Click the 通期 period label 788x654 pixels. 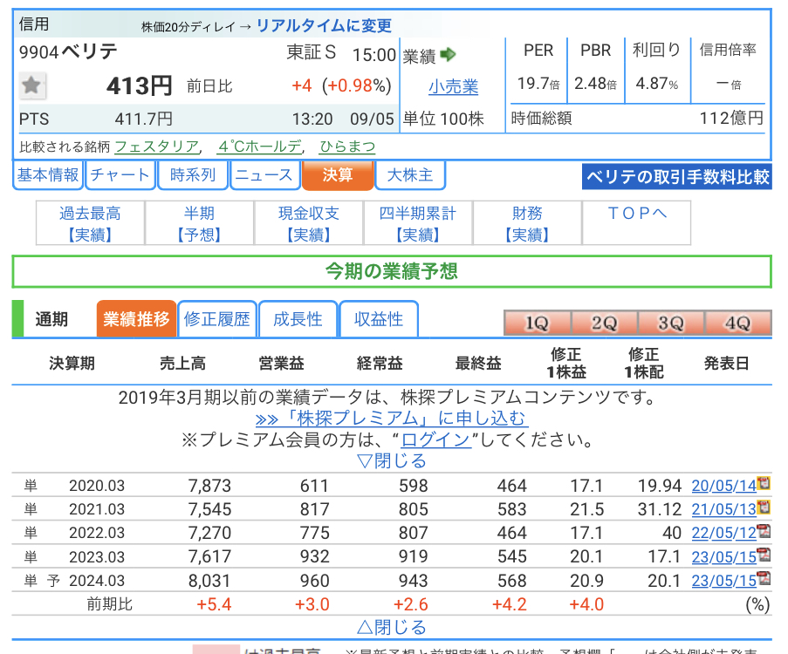pyautogui.click(x=51, y=319)
